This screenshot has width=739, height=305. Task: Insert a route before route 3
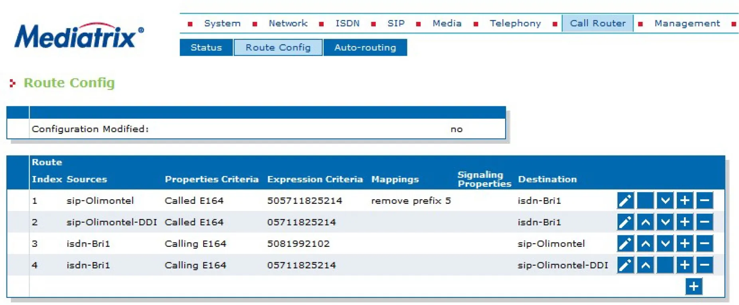click(685, 243)
